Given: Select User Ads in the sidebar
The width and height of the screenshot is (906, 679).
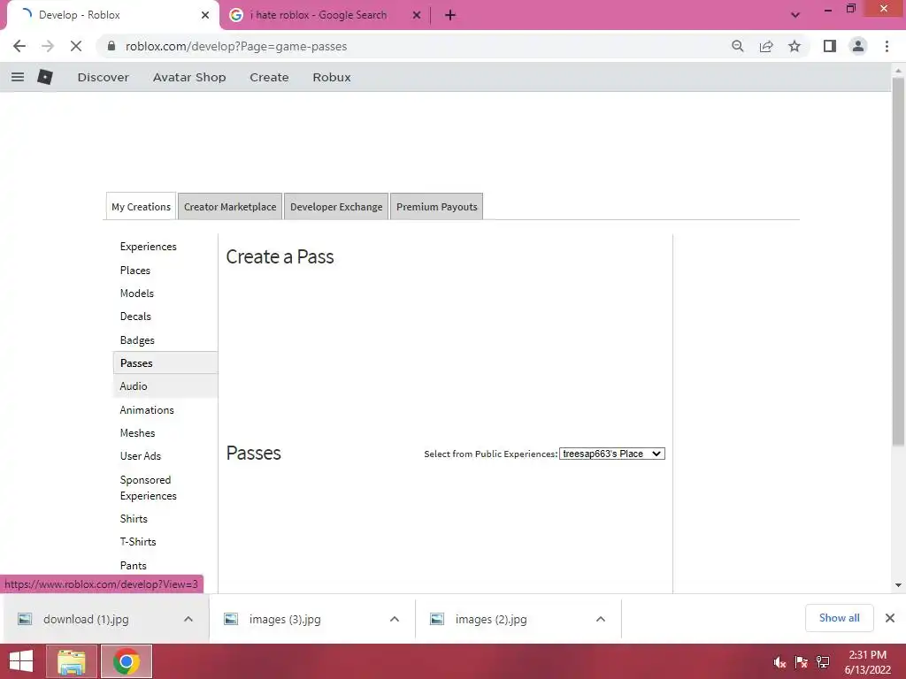Looking at the screenshot, I should (141, 456).
